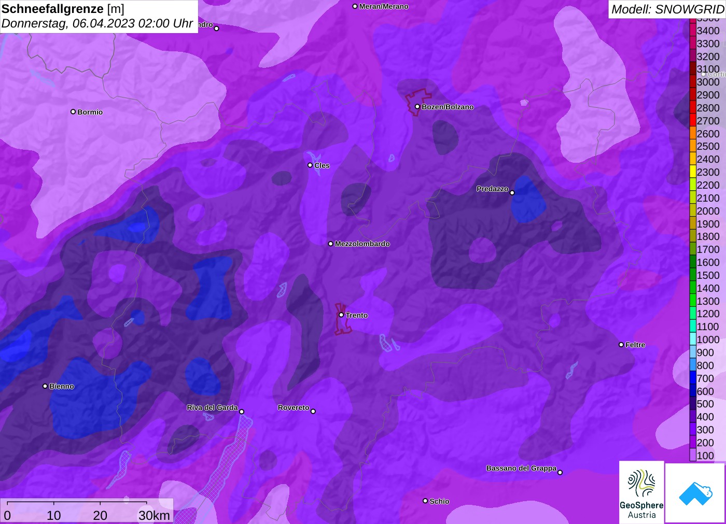This screenshot has width=726, height=524.
Task: Select the 2300 yellow legend swatch
Action: click(693, 172)
